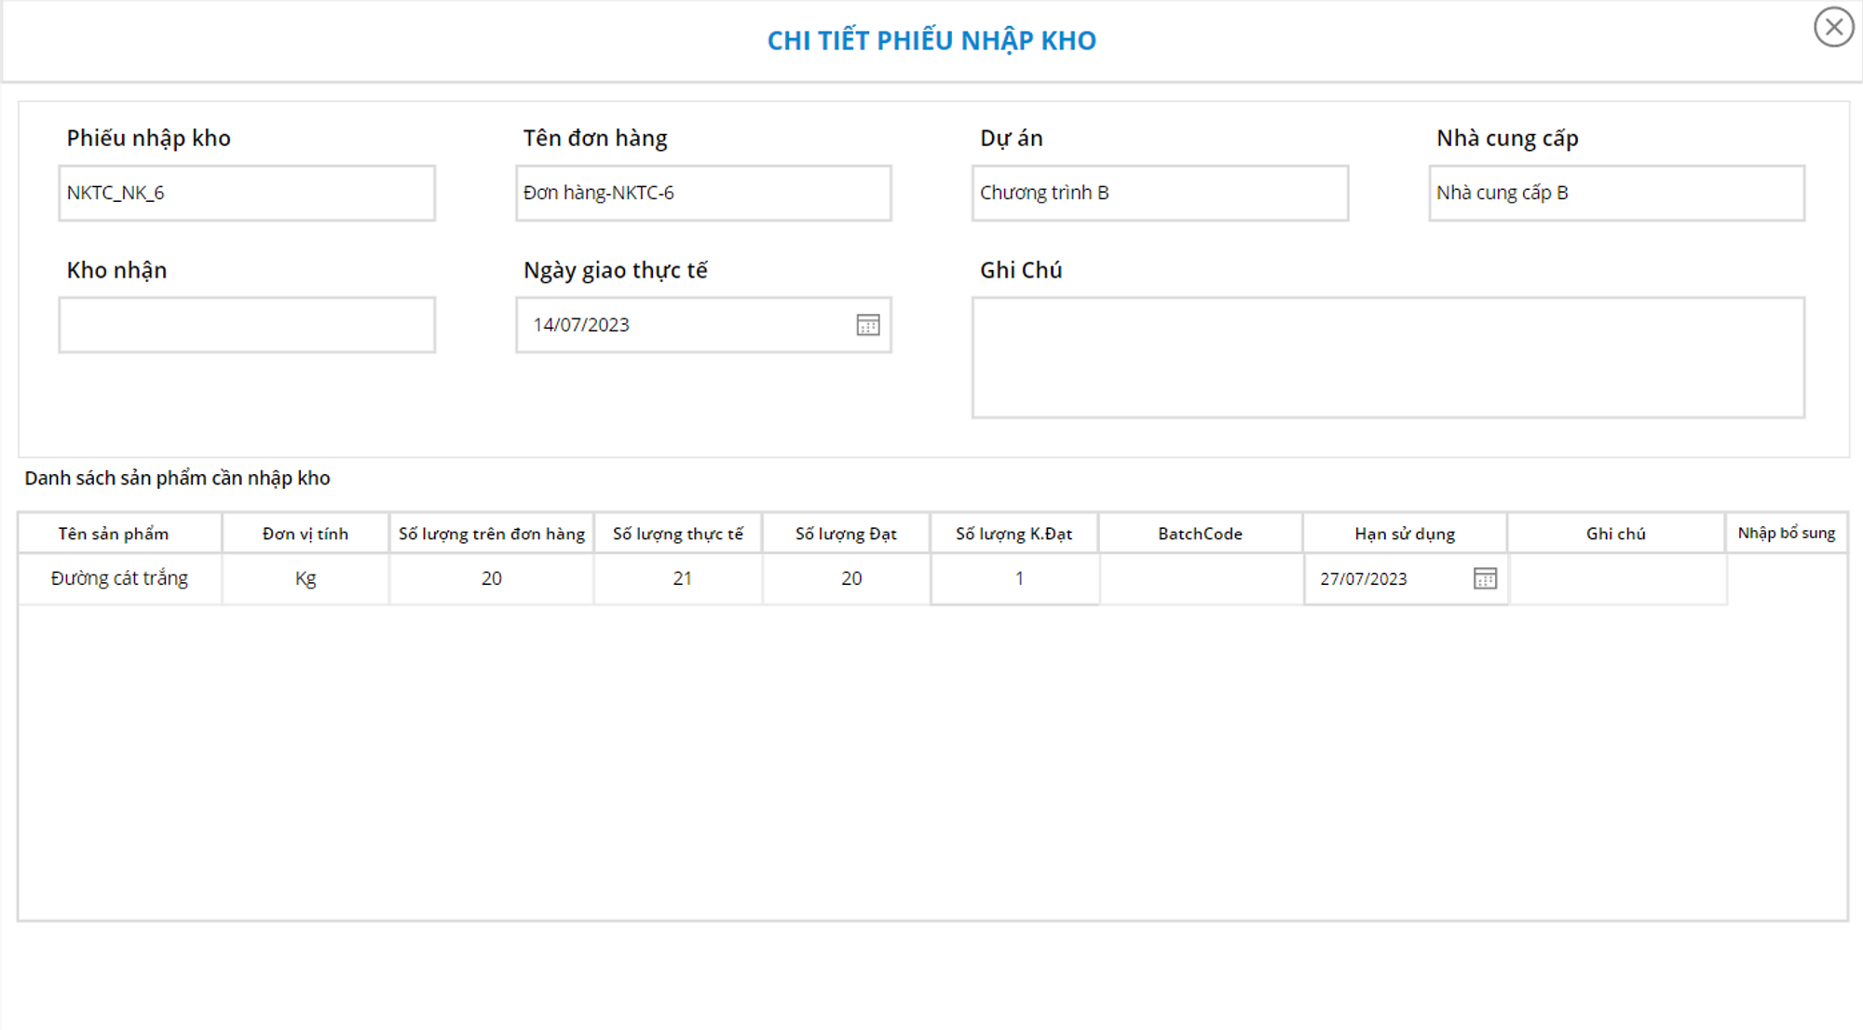1863x1030 pixels.
Task: Click the Số lượng thực tế column header
Action: pos(678,534)
